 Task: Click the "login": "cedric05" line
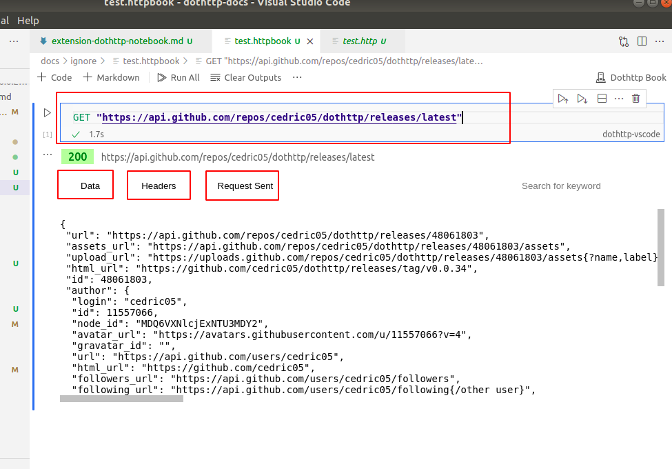tap(130, 302)
